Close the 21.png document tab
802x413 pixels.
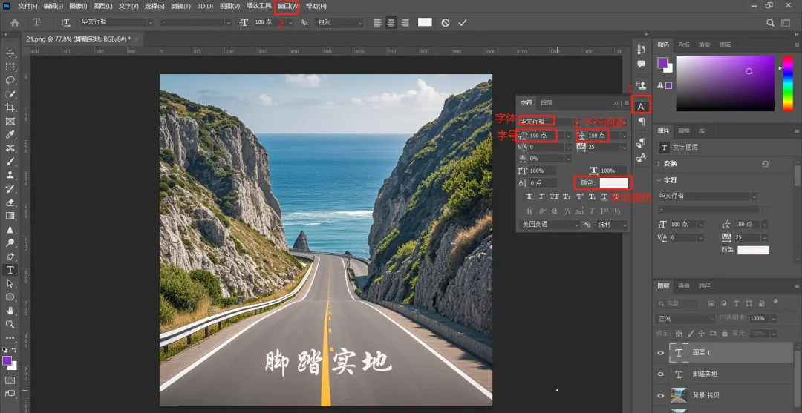[x=137, y=39]
